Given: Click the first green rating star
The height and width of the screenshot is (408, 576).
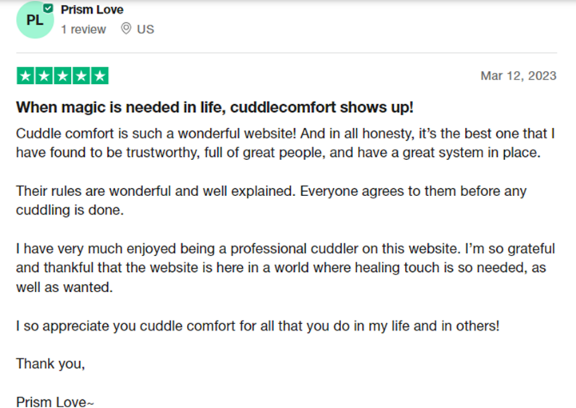Looking at the screenshot, I should point(25,76).
